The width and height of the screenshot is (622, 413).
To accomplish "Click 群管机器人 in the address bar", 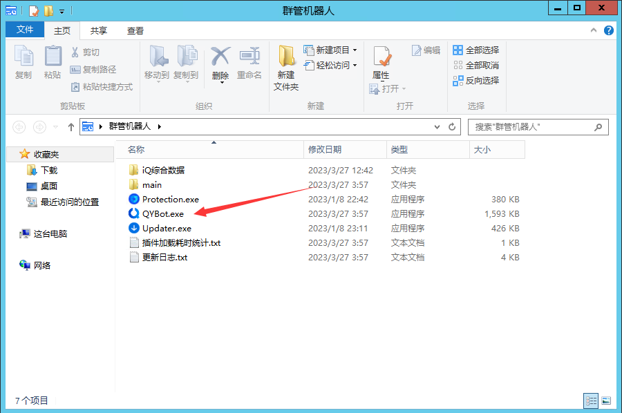I will tap(130, 126).
